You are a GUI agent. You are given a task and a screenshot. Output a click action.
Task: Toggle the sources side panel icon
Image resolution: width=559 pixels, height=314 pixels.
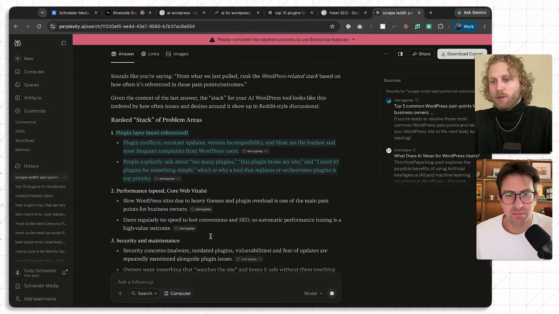click(400, 54)
